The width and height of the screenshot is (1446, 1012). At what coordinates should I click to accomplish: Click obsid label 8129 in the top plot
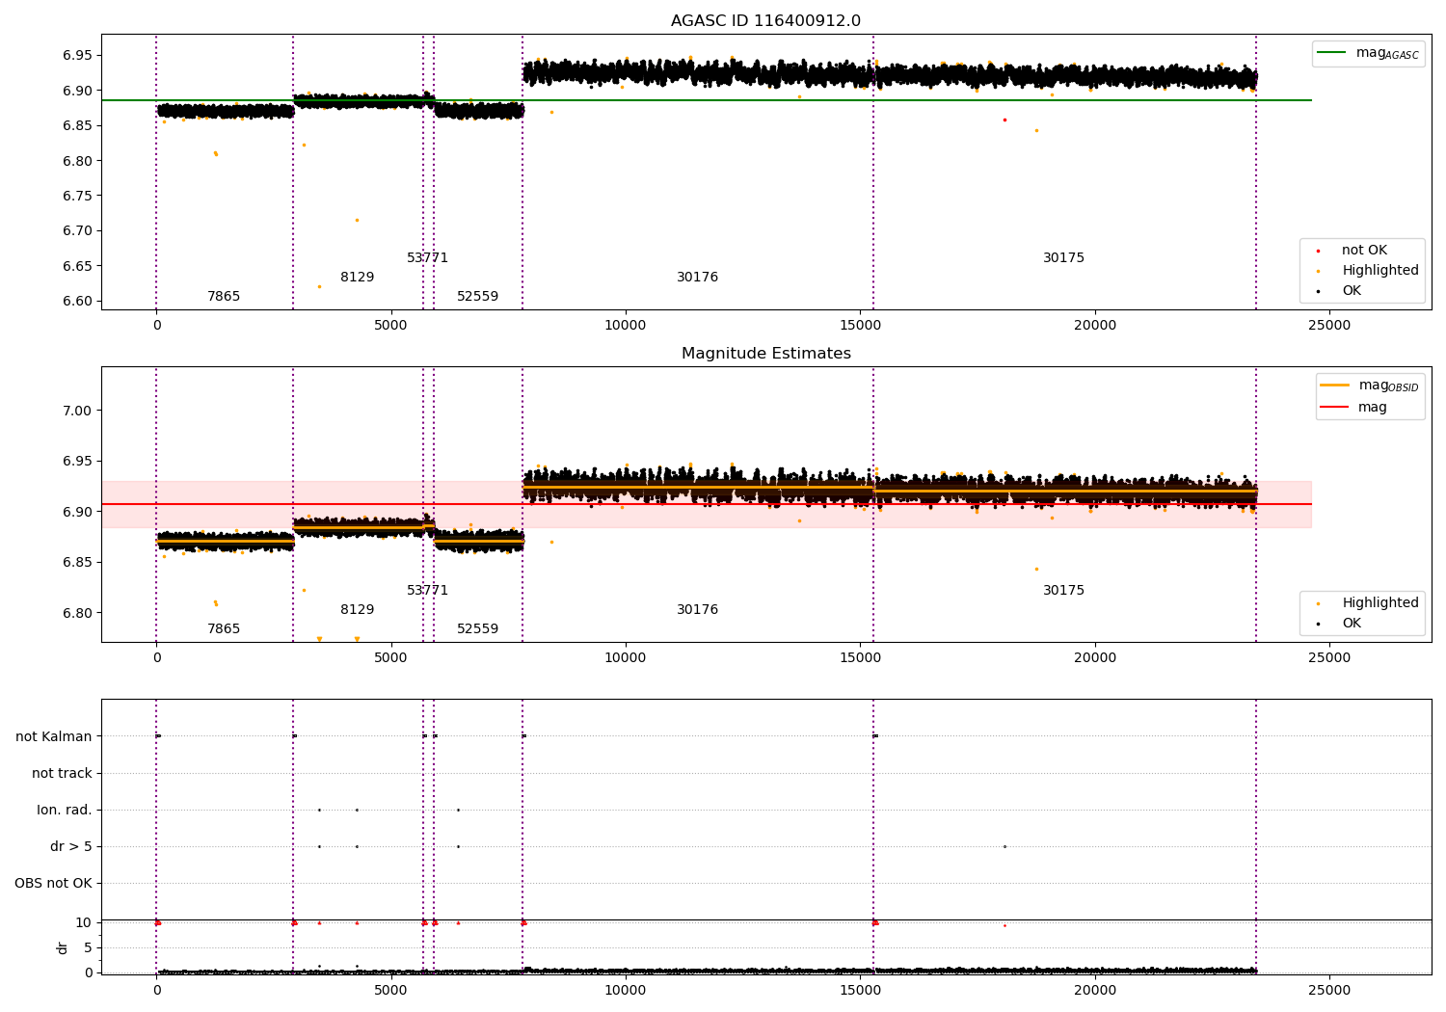(x=357, y=278)
